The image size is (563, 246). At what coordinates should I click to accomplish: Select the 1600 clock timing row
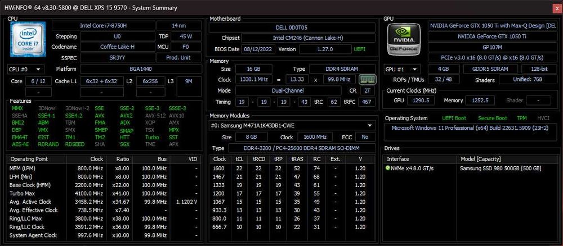[292, 168]
